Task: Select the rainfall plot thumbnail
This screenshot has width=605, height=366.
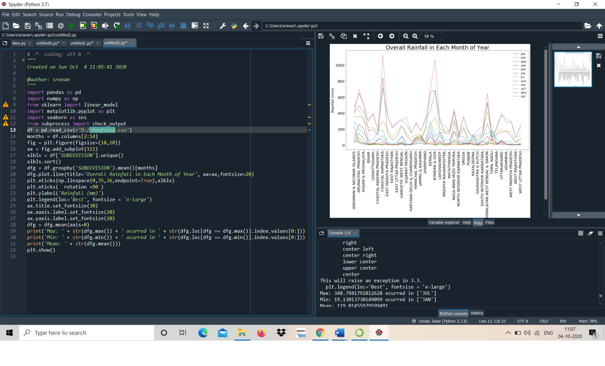Action: click(573, 69)
